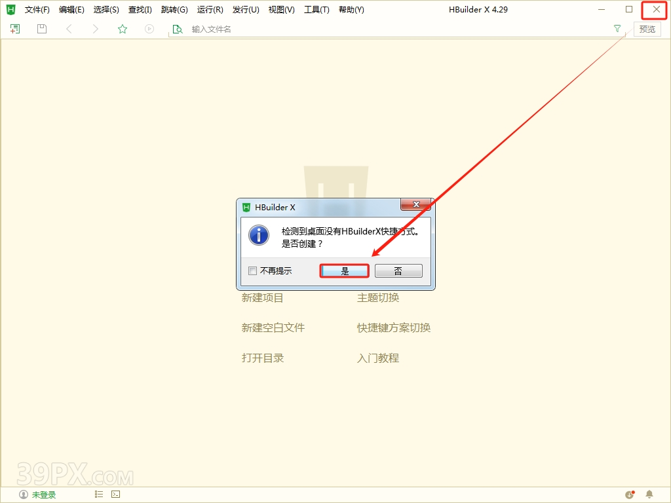Maximize the HBuilder X window
The height and width of the screenshot is (503, 671).
click(x=629, y=9)
